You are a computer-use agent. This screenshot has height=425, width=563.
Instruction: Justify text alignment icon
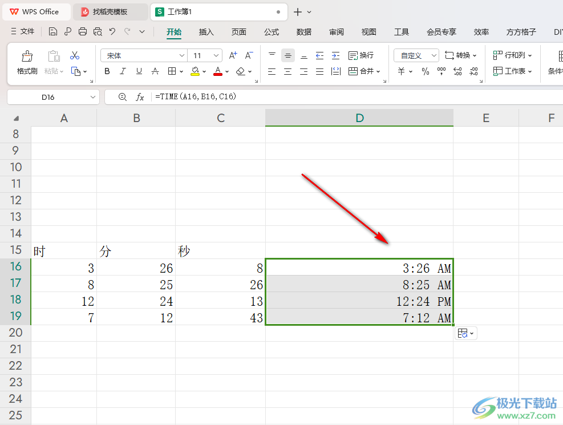319,71
